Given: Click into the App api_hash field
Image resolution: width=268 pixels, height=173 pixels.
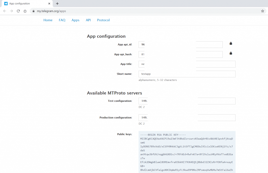Looking at the screenshot, I should point(181,54).
